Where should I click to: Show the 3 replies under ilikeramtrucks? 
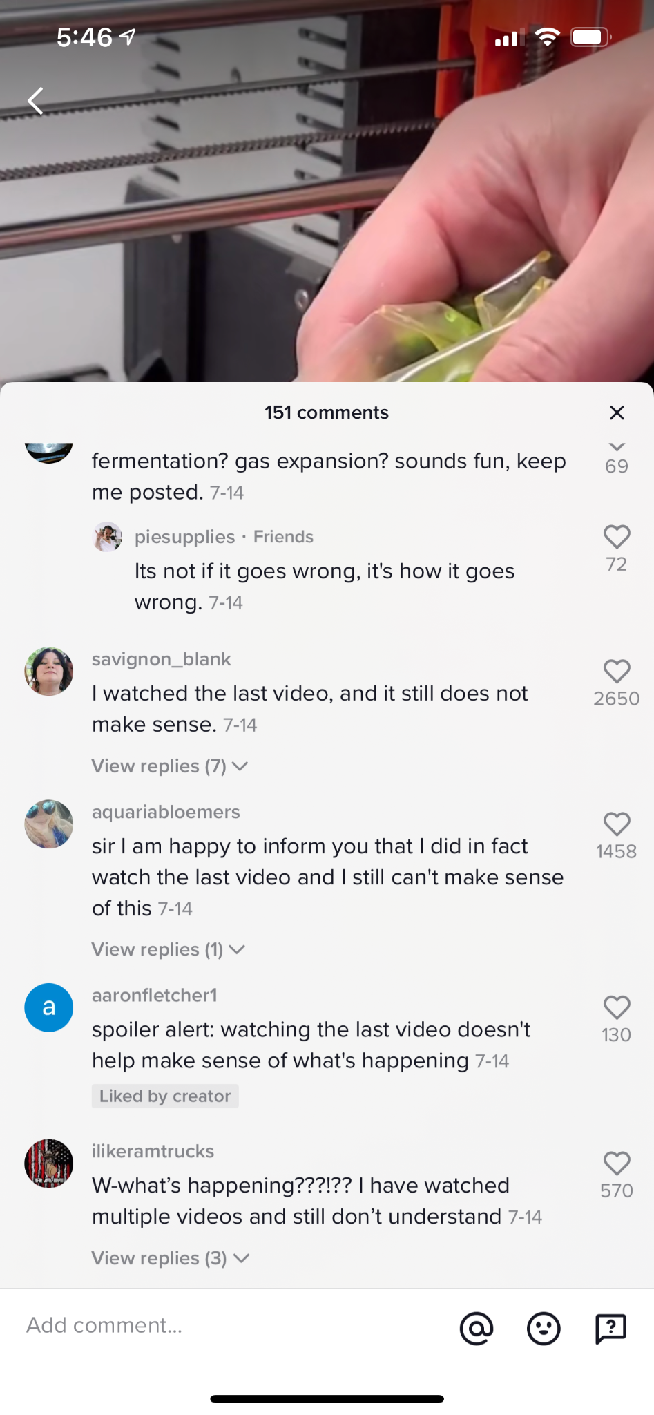(169, 1258)
